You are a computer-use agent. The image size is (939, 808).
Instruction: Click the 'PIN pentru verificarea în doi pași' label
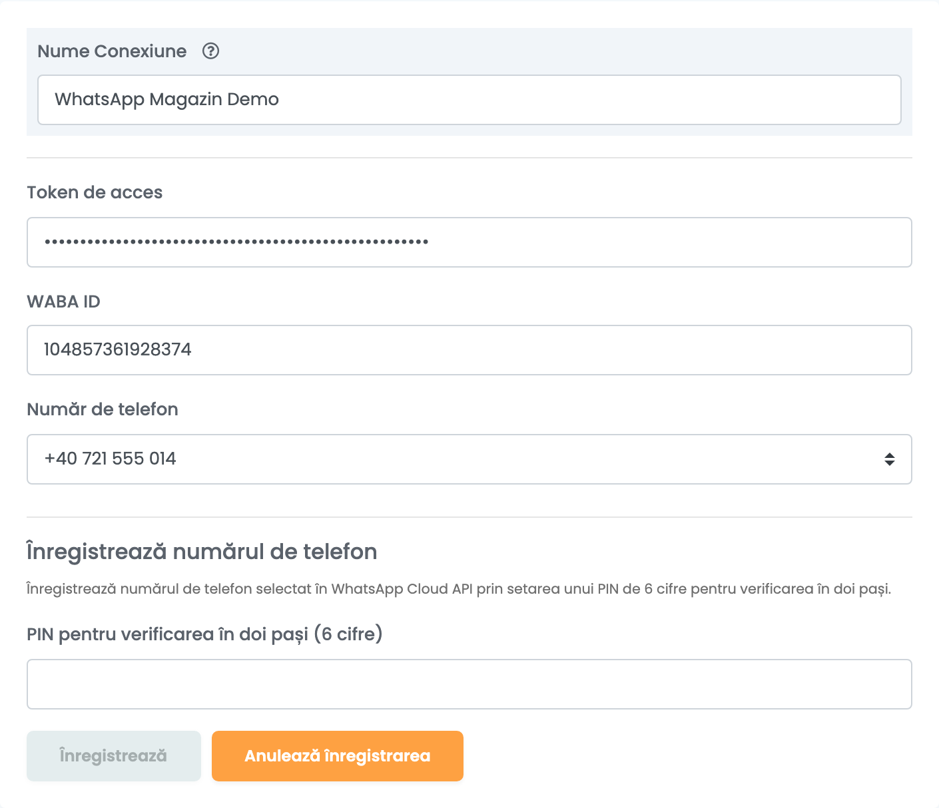pos(204,634)
